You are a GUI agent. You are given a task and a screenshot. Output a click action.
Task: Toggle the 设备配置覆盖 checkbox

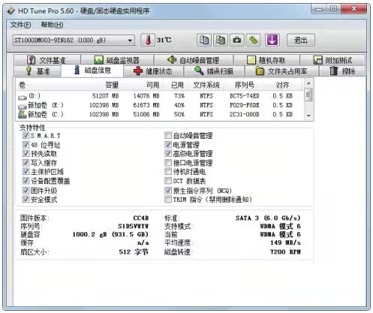(x=26, y=181)
